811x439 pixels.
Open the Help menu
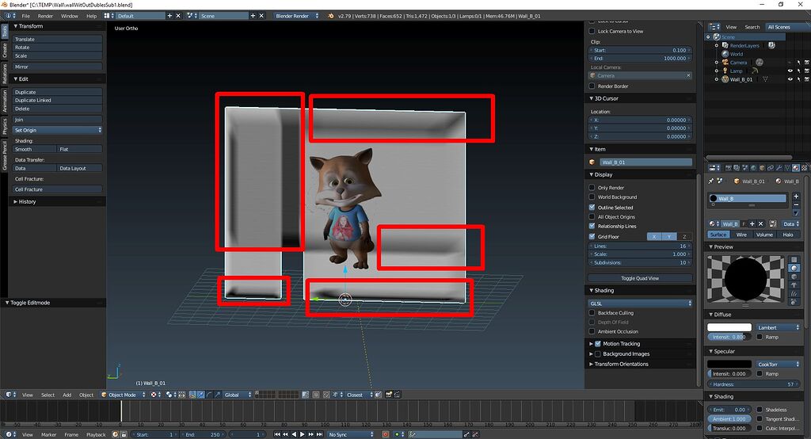(x=91, y=16)
